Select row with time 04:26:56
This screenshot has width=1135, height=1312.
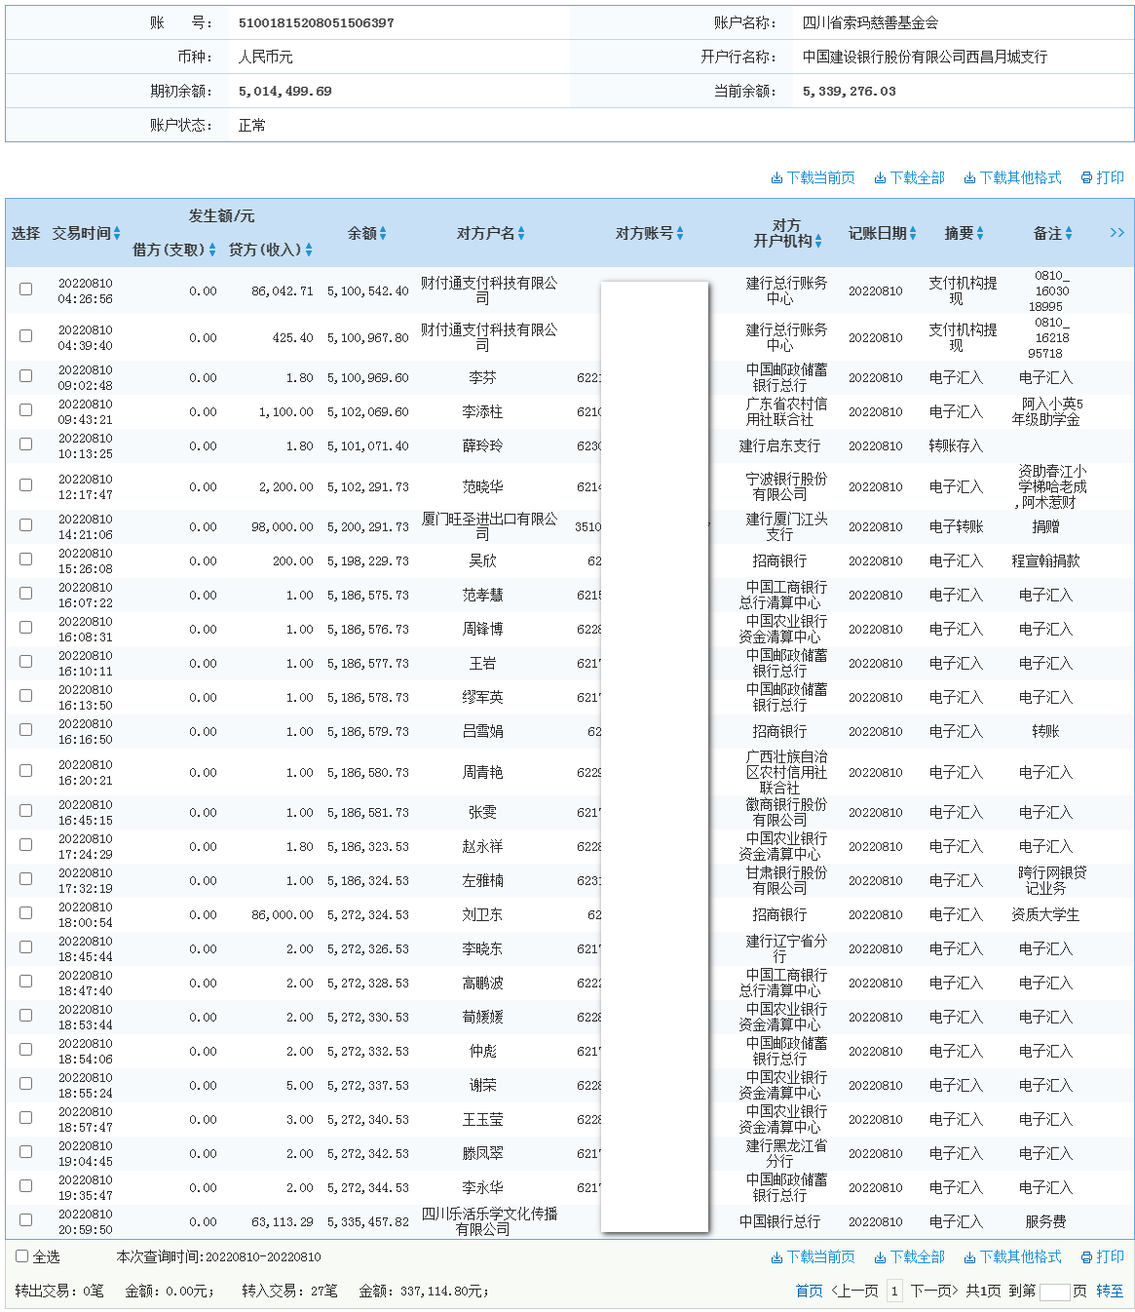(25, 289)
